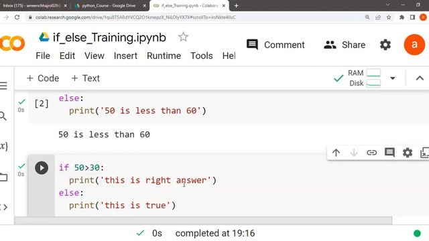Image resolution: width=429 pixels, height=241 pixels.
Task: Click the [2] execution count
Action: click(x=42, y=104)
